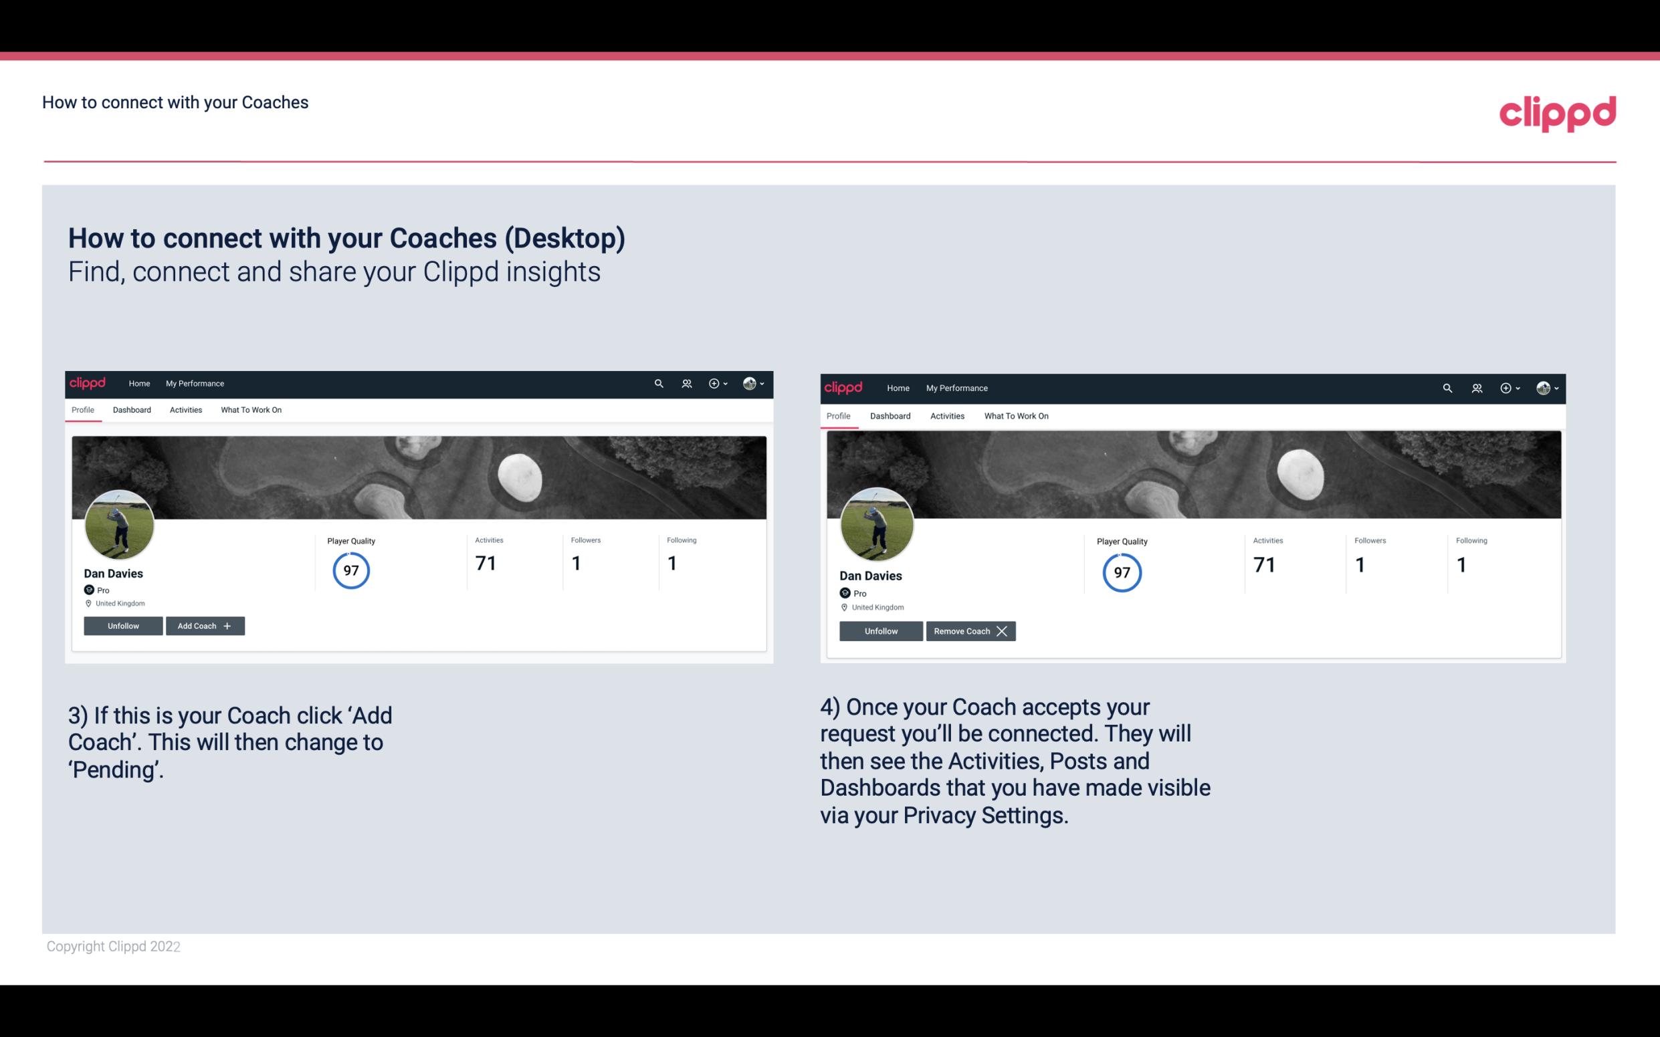Click the 'Remove Coach' button with X
This screenshot has width=1660, height=1037.
[969, 630]
